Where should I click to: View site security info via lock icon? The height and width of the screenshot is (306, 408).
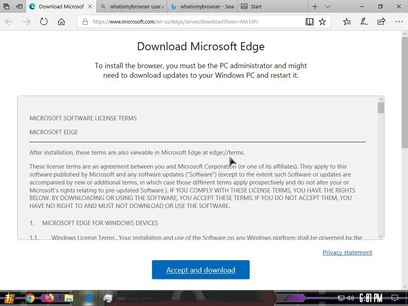[85, 22]
